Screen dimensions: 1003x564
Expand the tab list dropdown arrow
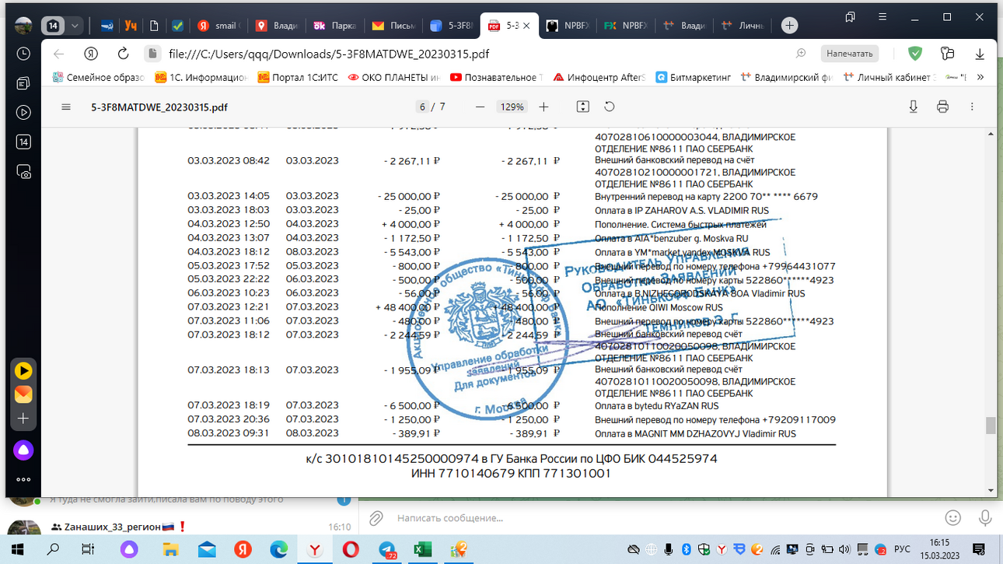[x=75, y=26]
